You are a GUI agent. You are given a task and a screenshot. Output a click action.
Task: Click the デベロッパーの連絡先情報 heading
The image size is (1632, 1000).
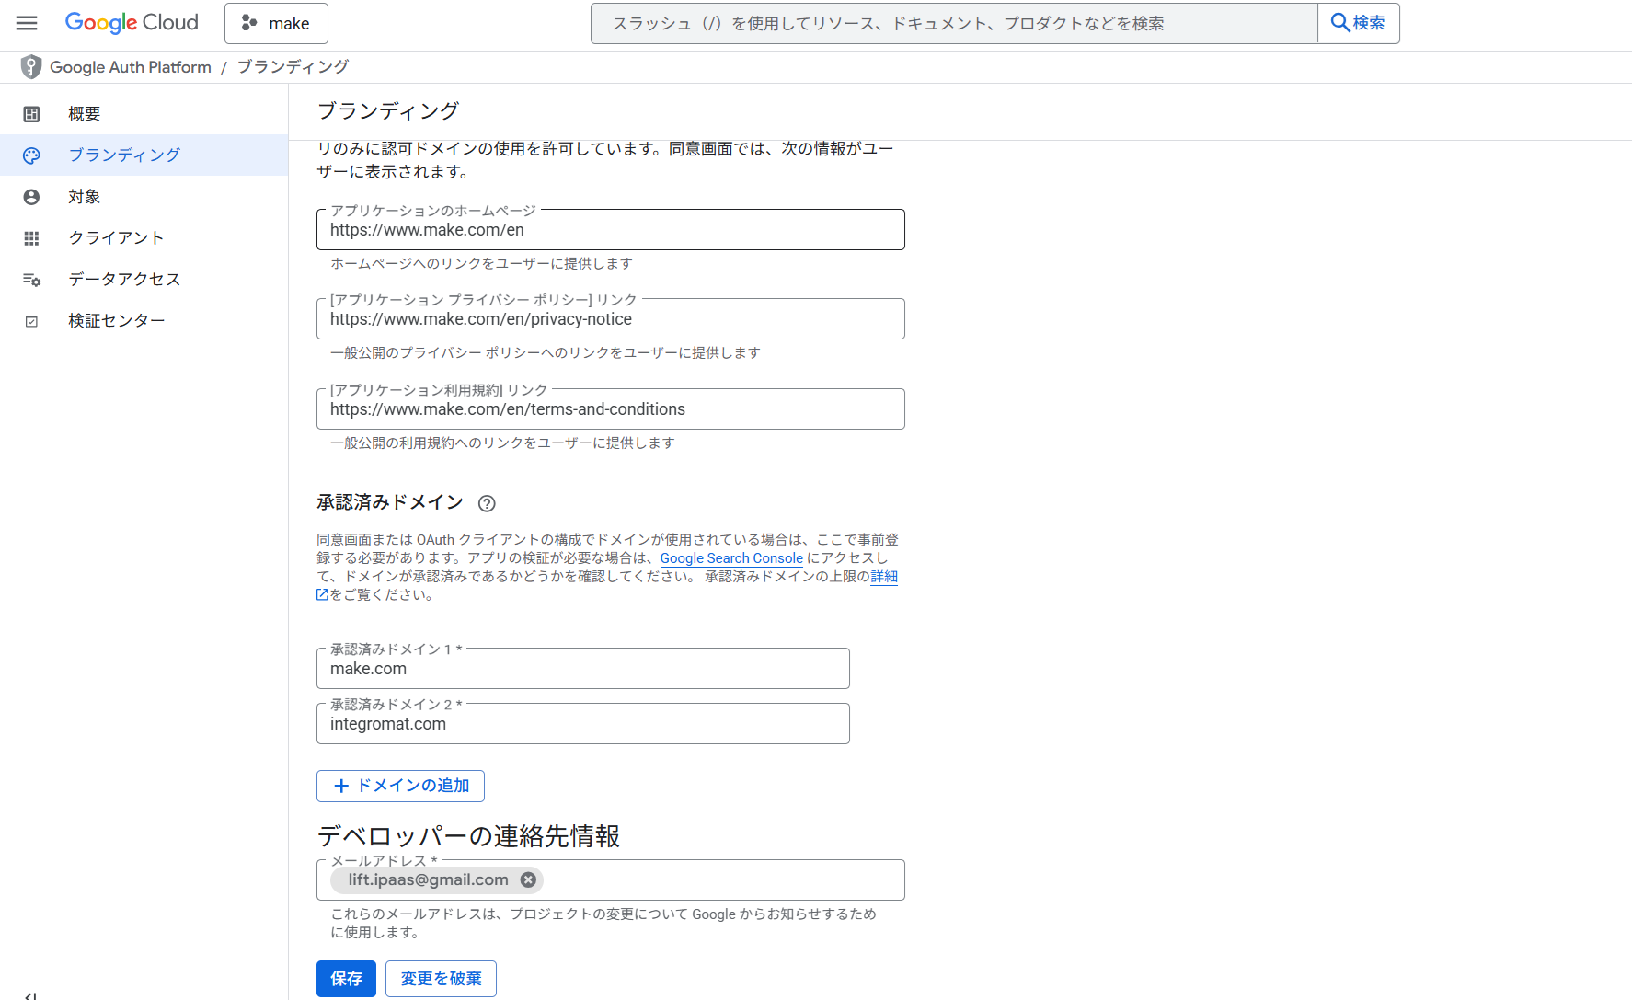coord(468,836)
